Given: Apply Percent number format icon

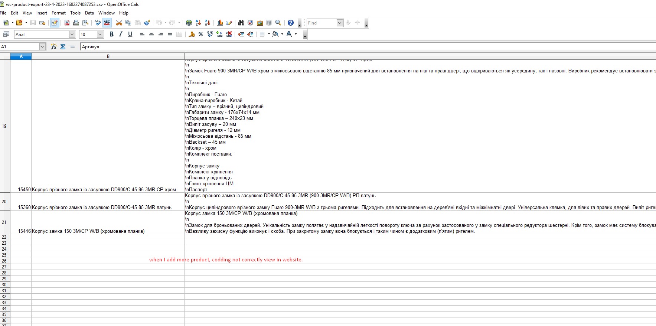Looking at the screenshot, I should click(x=201, y=34).
